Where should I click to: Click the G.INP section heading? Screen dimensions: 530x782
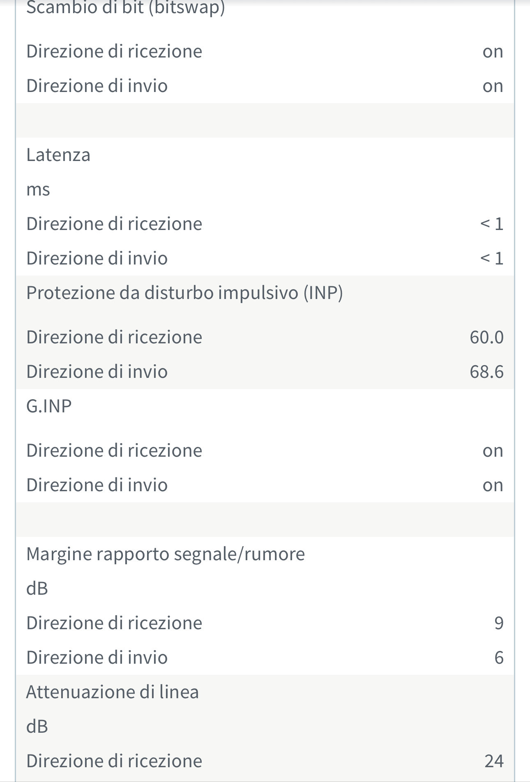tap(49, 407)
